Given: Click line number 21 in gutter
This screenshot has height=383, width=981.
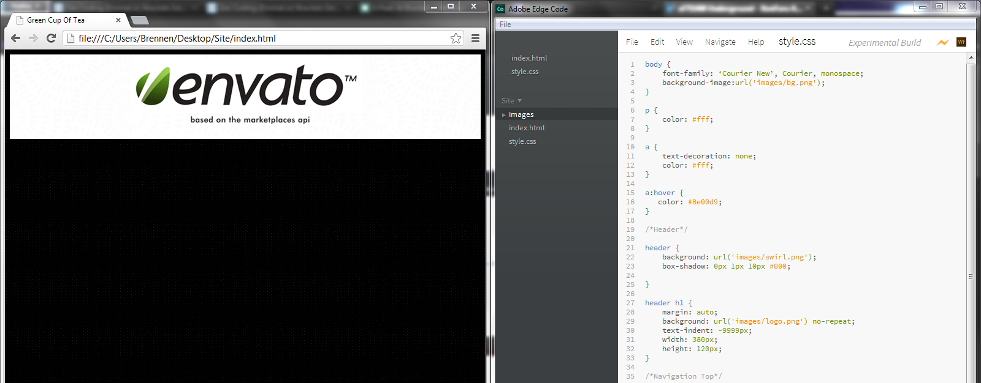Looking at the screenshot, I should [x=630, y=248].
